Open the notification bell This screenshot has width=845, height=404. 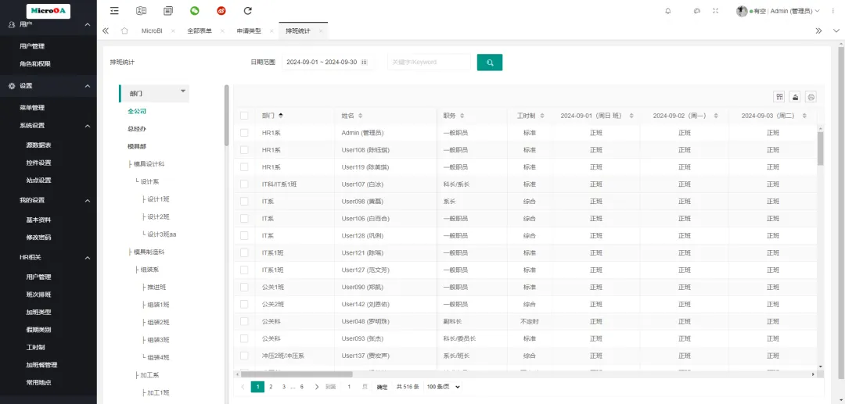coord(667,11)
